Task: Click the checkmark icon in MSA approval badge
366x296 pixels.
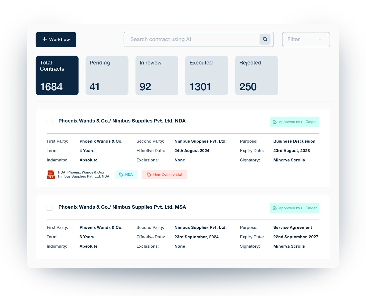Action: tap(275, 208)
